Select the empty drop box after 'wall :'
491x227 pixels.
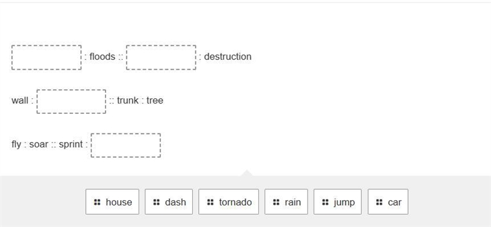click(71, 102)
